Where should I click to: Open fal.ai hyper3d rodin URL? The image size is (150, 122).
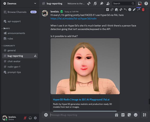(x=73, y=19)
